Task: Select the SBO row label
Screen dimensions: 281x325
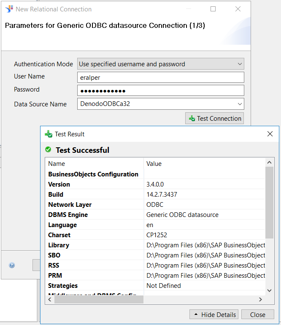Action: coord(54,255)
